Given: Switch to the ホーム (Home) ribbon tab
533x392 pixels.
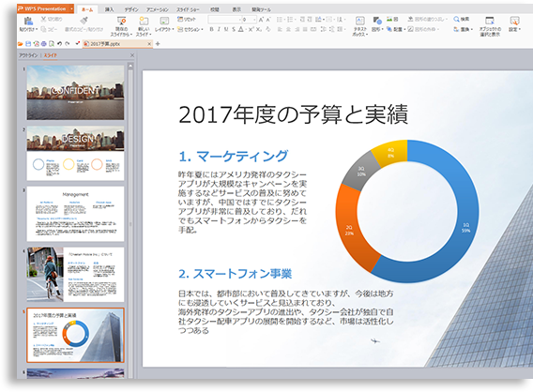Looking at the screenshot, I should (x=87, y=10).
